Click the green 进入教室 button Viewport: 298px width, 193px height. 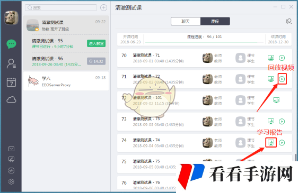click(x=96, y=43)
